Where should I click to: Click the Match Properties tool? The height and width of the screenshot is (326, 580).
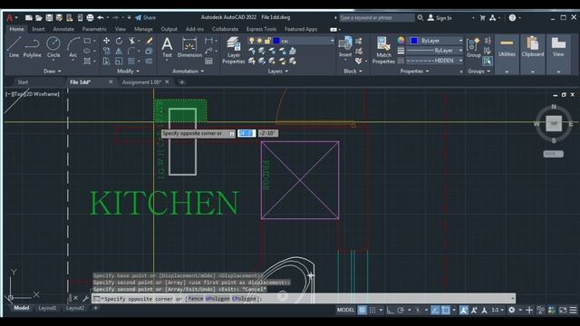pyautogui.click(x=383, y=51)
